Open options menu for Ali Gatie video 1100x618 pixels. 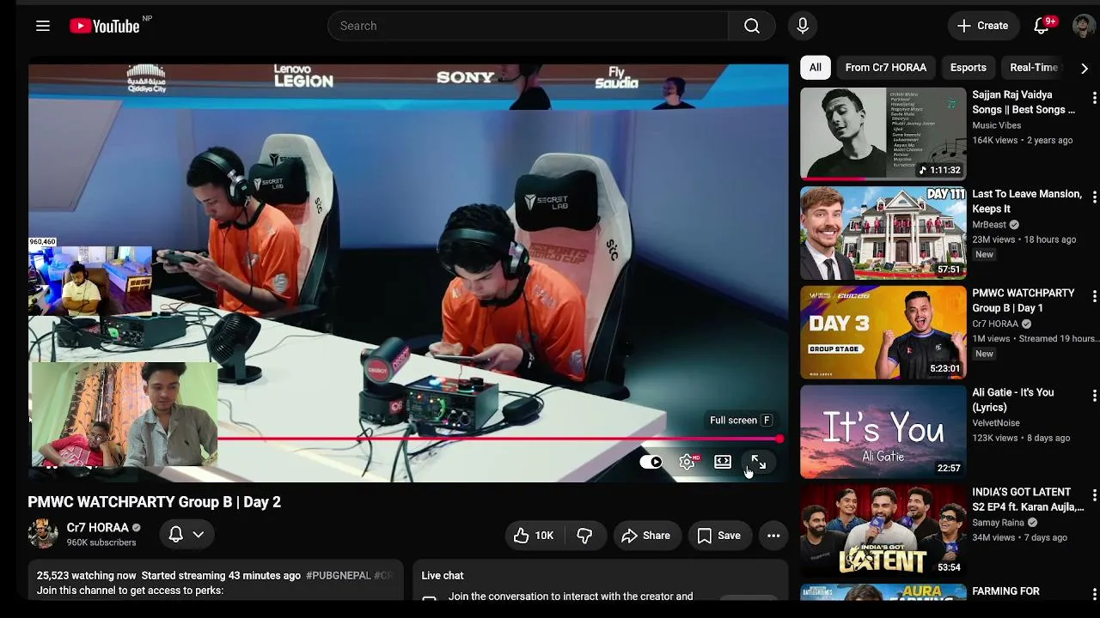(x=1094, y=397)
